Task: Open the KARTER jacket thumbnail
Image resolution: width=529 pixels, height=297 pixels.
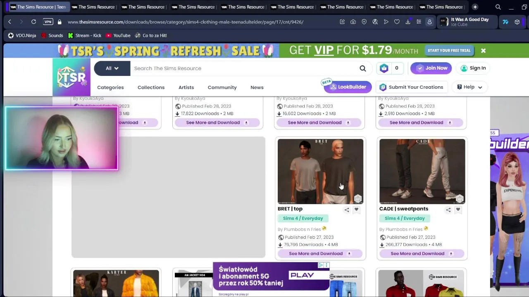Action: 116,283
